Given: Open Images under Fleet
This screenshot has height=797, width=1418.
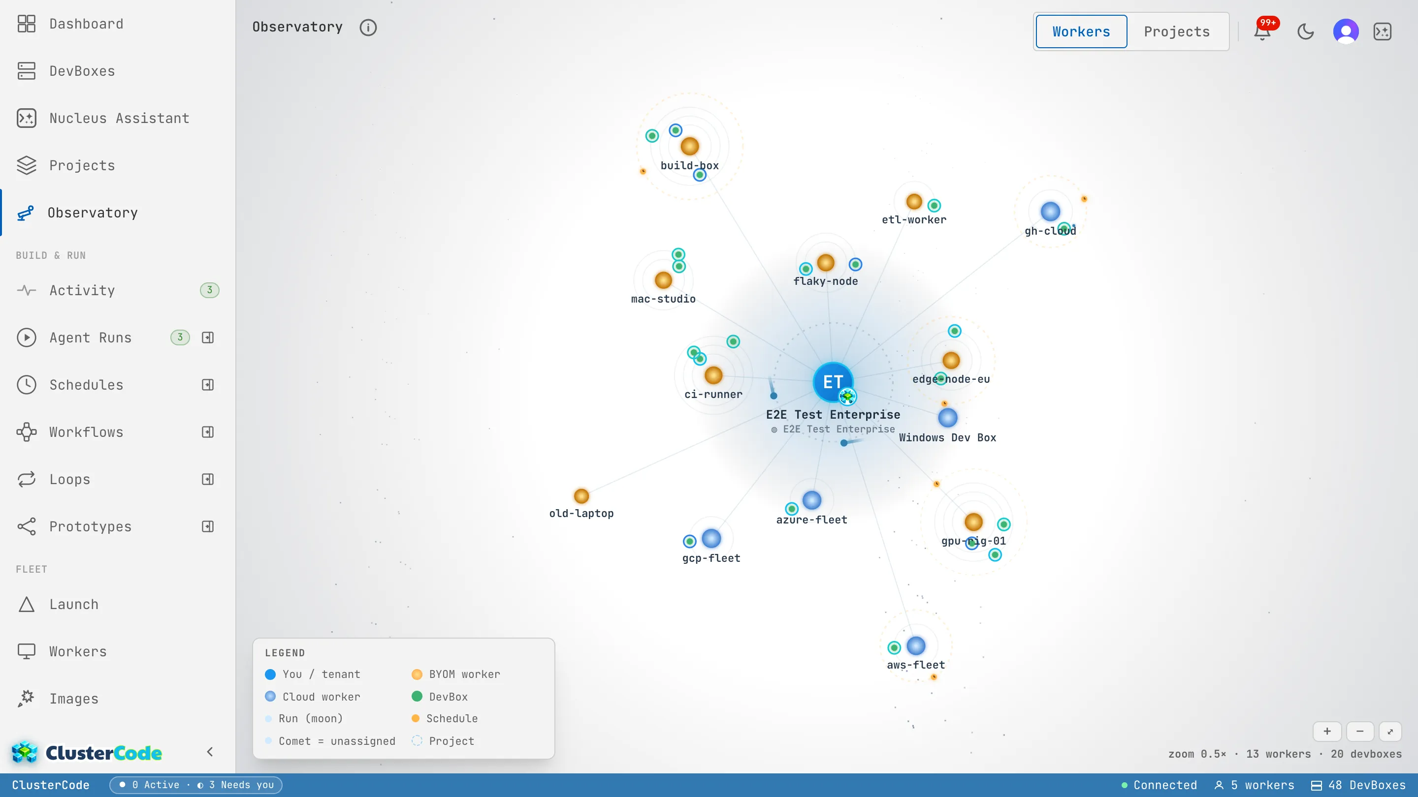Looking at the screenshot, I should [x=117, y=699].
